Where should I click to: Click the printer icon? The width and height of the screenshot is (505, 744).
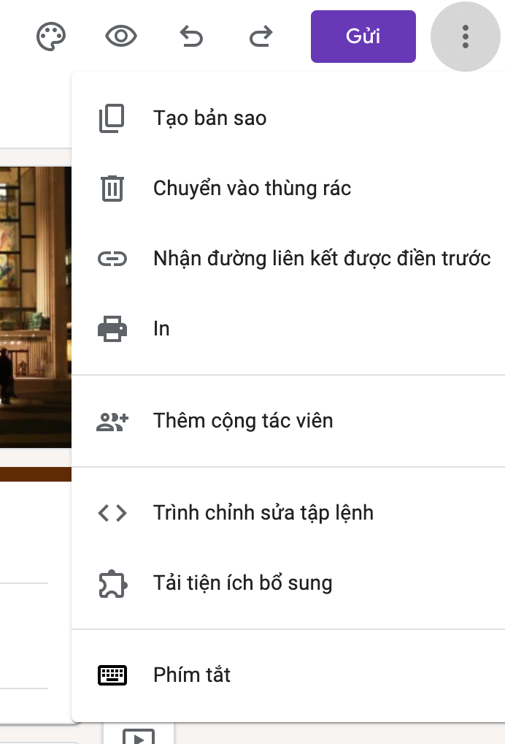point(112,329)
